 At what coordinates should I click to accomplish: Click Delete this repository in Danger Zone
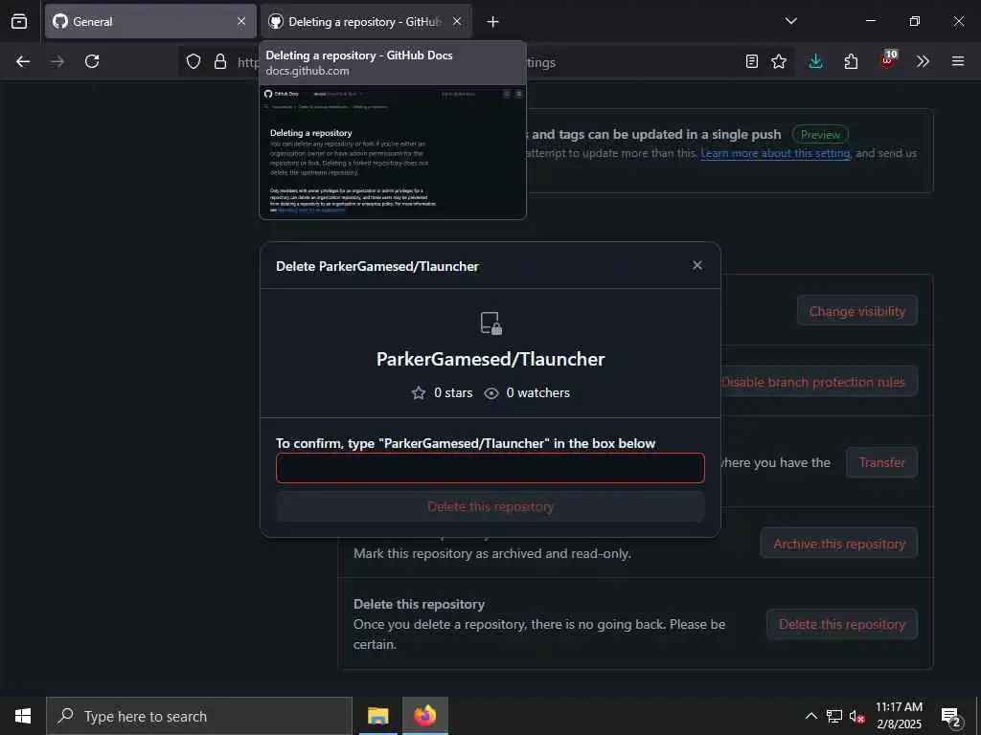pos(842,624)
